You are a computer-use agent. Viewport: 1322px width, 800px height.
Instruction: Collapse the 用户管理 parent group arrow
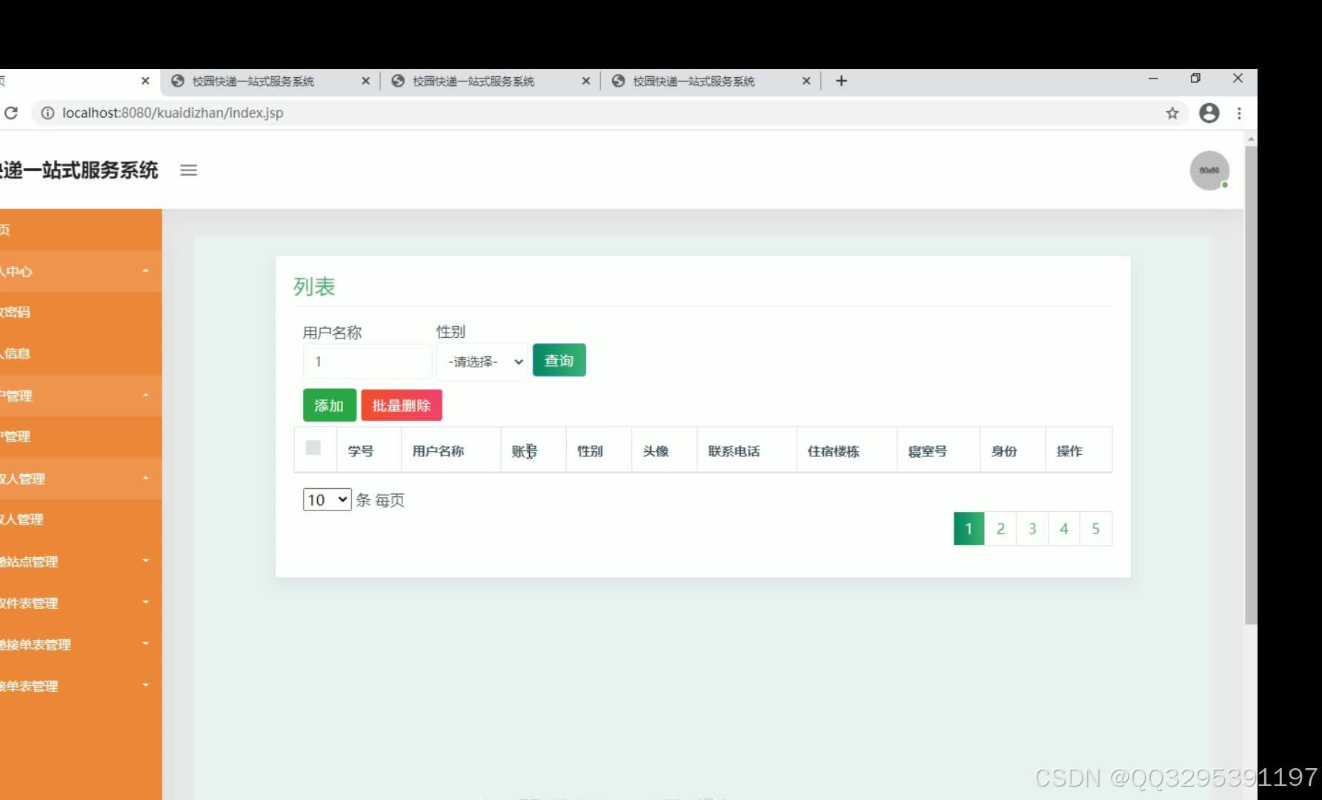pyautogui.click(x=146, y=395)
